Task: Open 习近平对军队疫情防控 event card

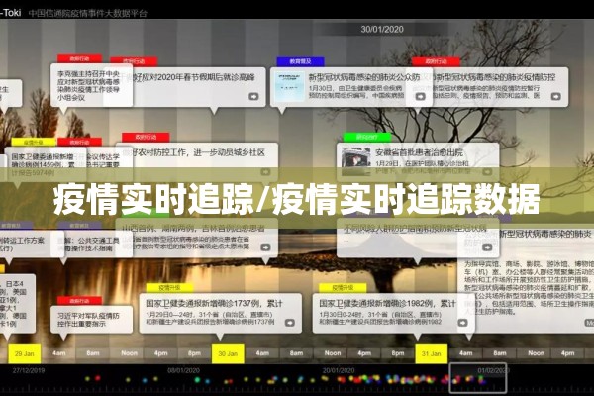Action: coord(91,320)
